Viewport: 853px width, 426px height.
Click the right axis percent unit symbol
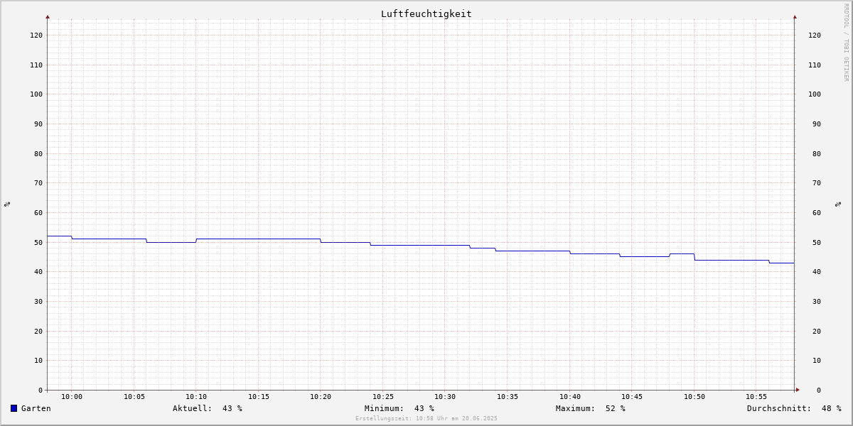839,204
